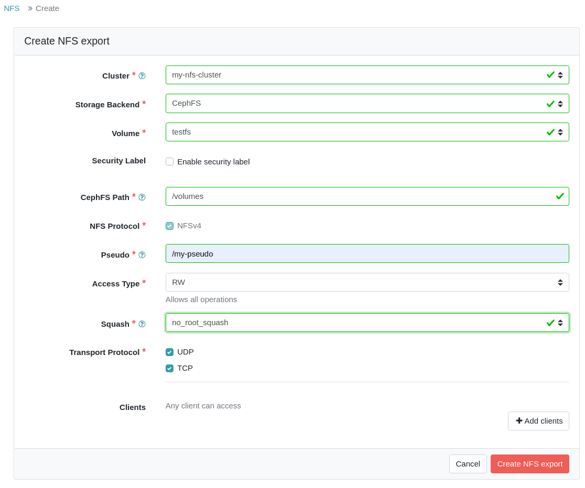The image size is (585, 488).
Task: Click the help icon next to Cluster
Action: point(142,76)
